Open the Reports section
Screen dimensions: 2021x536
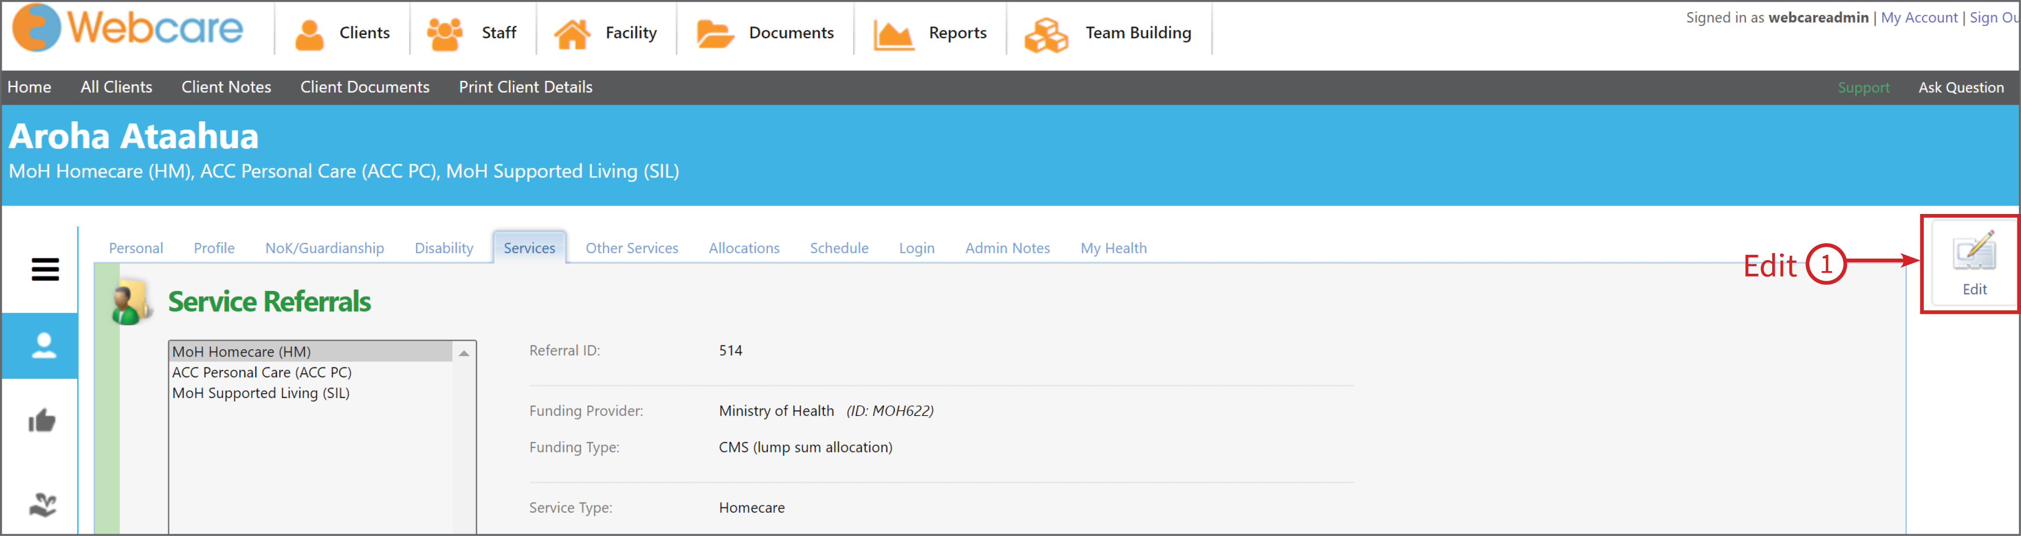(931, 33)
